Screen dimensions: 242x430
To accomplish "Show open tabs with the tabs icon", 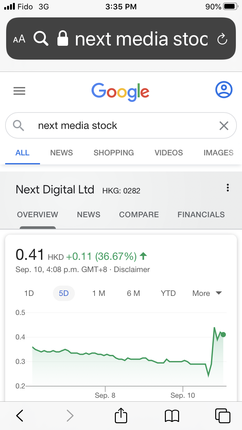I will click(223, 415).
